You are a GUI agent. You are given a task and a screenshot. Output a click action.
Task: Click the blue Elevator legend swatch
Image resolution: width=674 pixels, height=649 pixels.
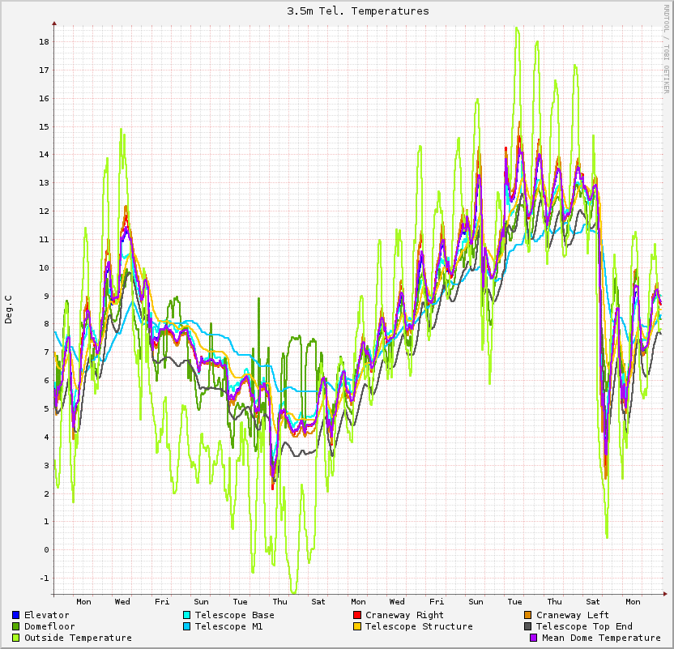tap(16, 615)
